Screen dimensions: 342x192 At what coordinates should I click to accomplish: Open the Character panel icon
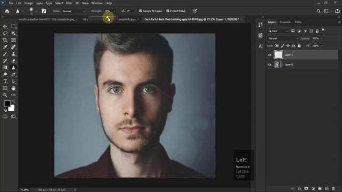tap(260, 46)
